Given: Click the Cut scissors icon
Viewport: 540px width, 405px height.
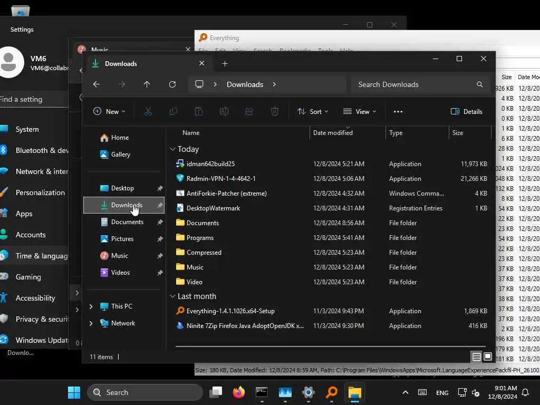Looking at the screenshot, I should [148, 111].
